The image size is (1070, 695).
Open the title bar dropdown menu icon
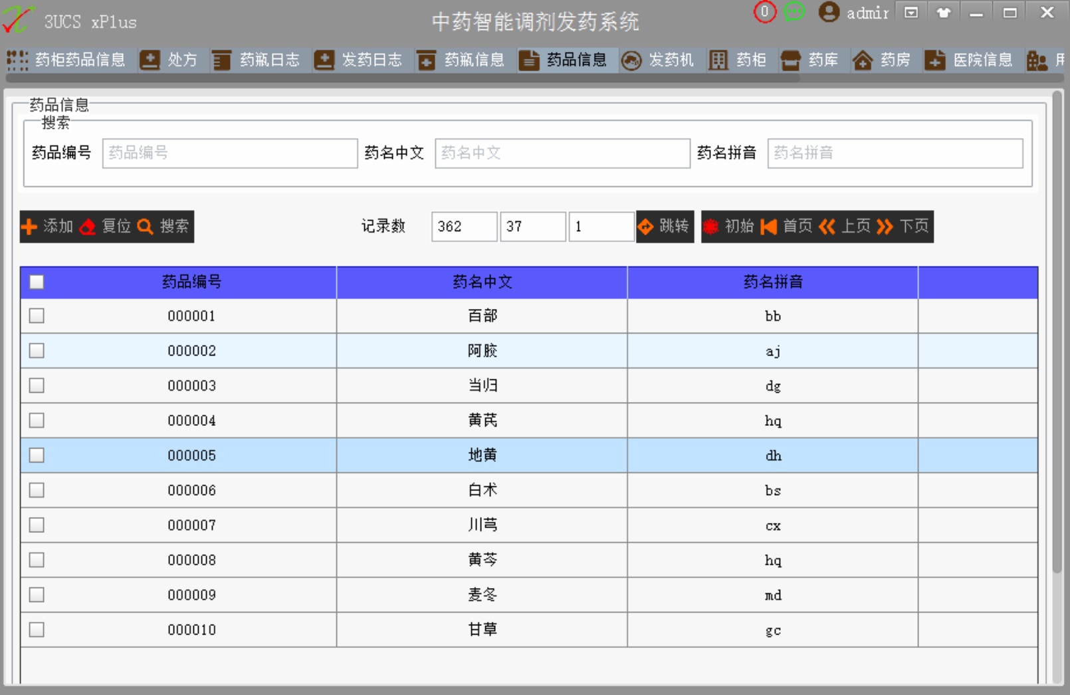(911, 13)
